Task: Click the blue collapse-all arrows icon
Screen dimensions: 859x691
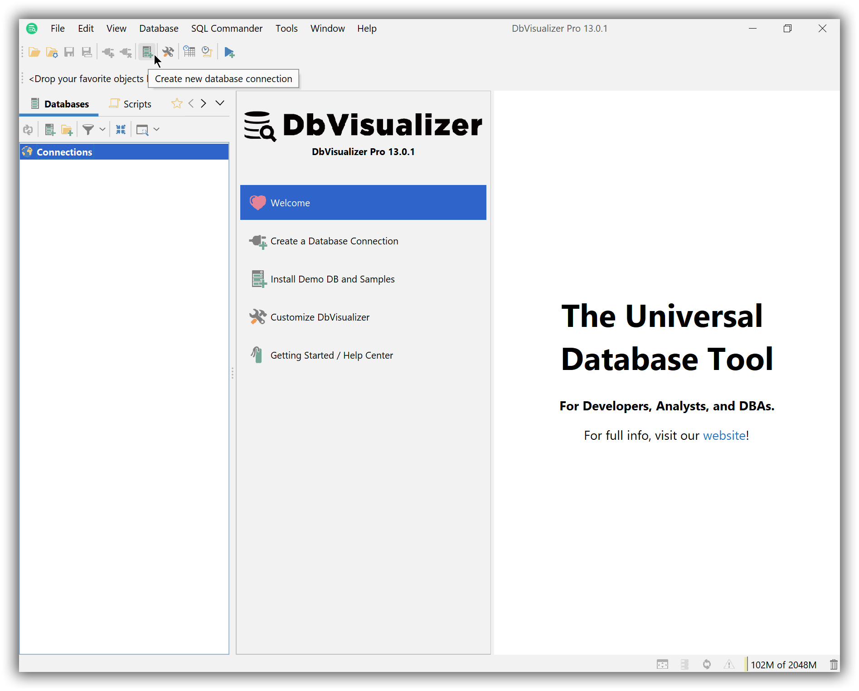Action: click(x=121, y=130)
